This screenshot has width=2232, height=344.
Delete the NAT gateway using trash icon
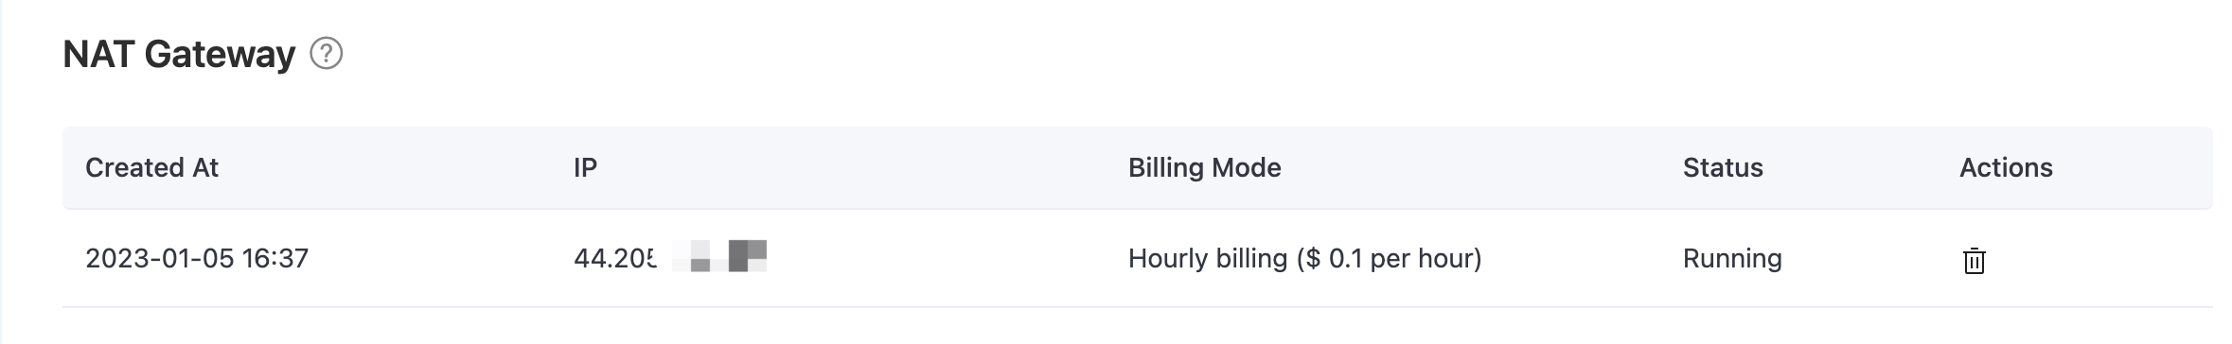[1974, 260]
